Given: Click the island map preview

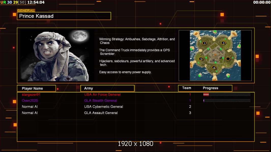Looking at the screenshot, I should (215, 55).
